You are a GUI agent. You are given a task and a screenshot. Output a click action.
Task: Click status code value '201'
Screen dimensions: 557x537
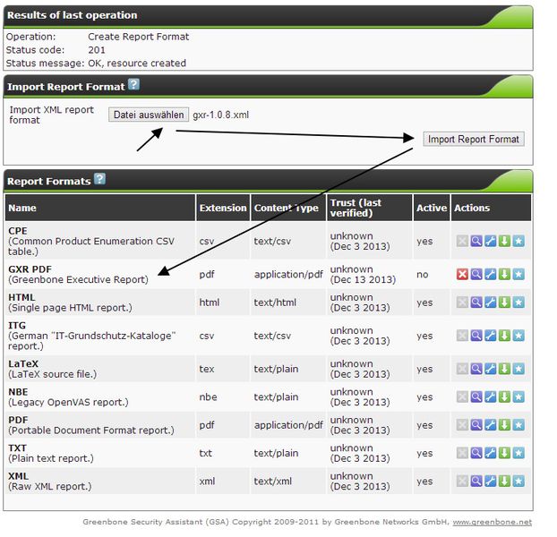pyautogui.click(x=97, y=50)
